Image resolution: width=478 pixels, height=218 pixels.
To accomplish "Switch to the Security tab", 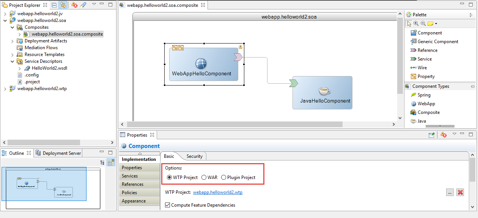I will (194, 156).
